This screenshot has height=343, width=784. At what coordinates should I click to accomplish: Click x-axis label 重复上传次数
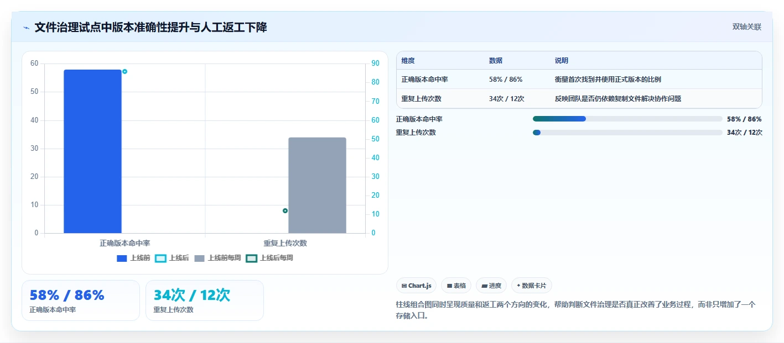pyautogui.click(x=285, y=243)
